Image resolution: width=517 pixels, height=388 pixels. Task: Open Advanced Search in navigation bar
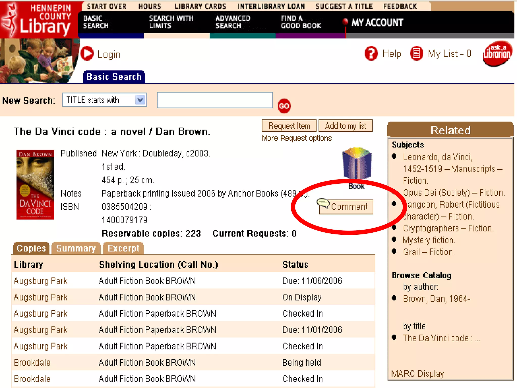click(x=232, y=22)
